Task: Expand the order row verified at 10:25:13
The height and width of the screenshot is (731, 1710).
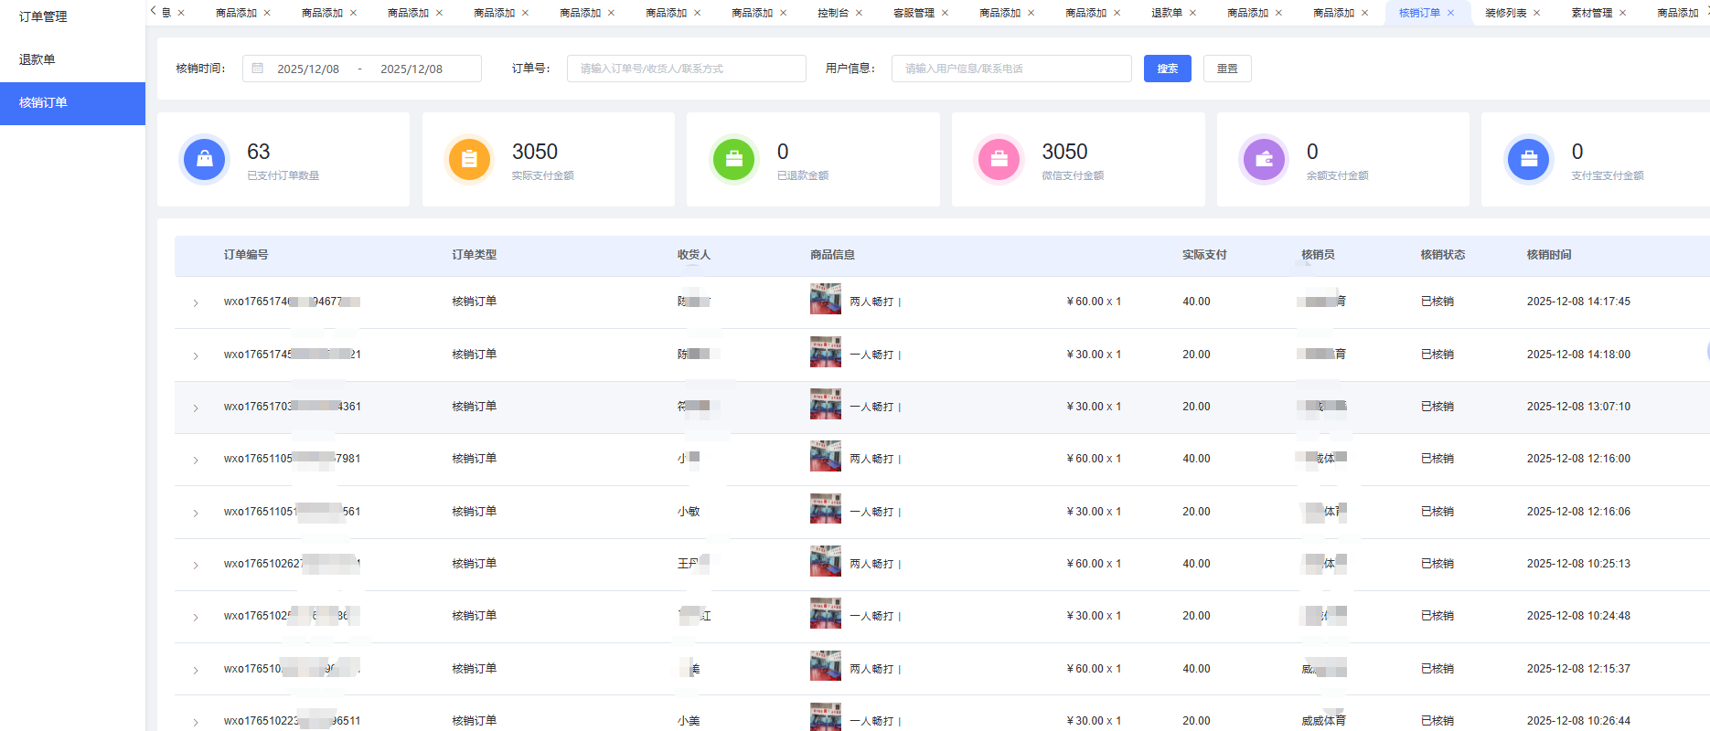Action: click(196, 565)
